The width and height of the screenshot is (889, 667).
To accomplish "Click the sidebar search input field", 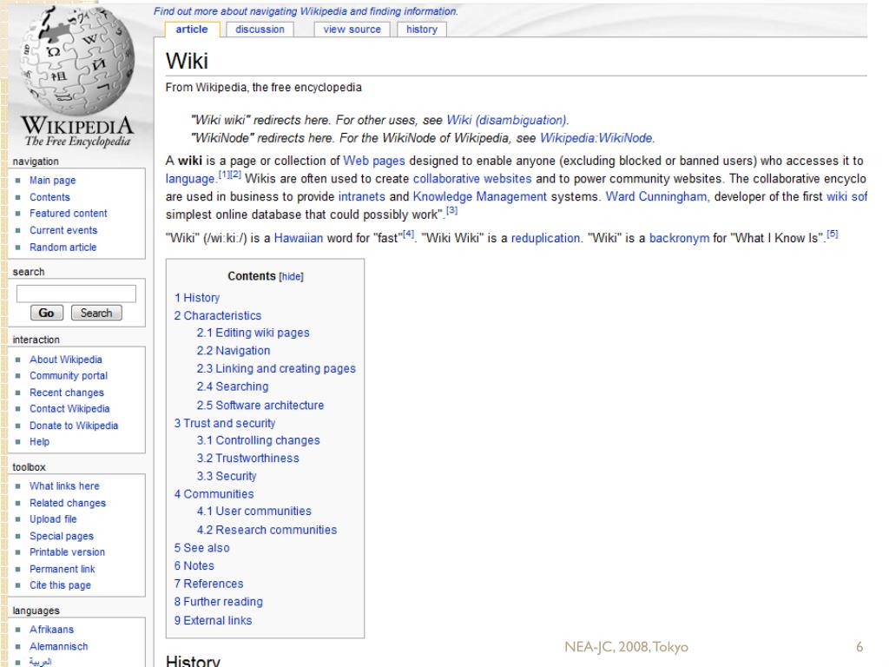I will click(76, 294).
